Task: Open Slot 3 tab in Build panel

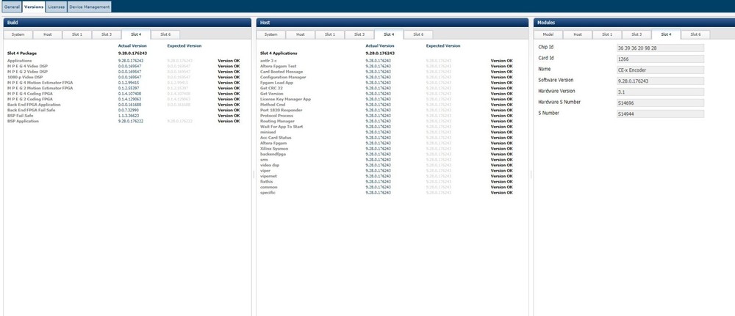Action: (107, 34)
